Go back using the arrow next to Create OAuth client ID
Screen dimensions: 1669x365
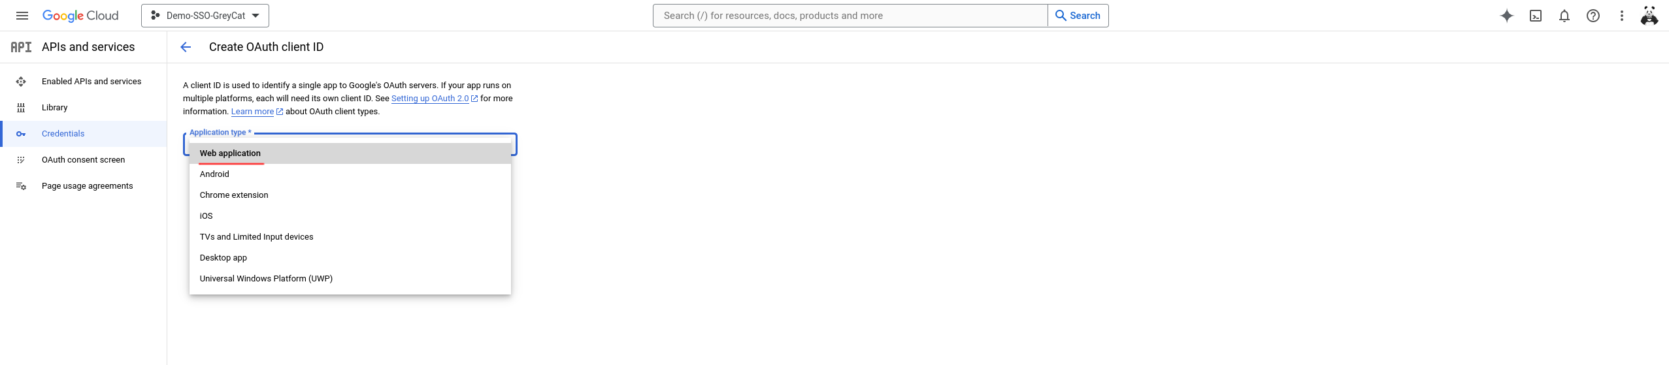(186, 47)
